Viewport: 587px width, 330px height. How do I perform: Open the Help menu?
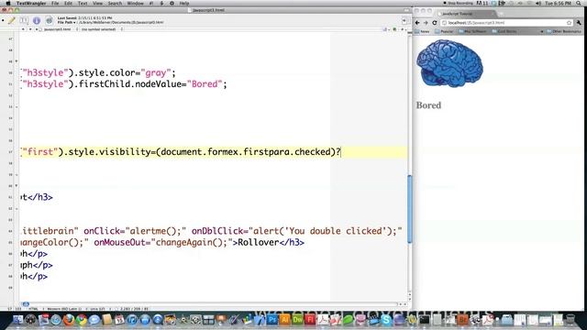[184, 3]
